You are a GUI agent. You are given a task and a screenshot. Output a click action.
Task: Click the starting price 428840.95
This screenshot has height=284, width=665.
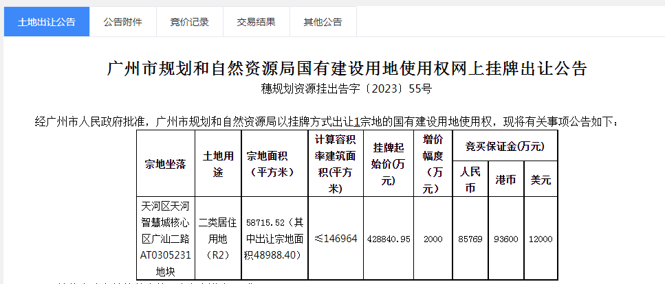pos(388,239)
